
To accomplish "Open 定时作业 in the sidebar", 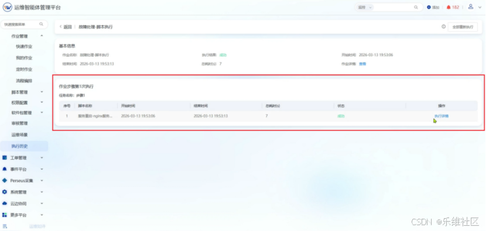I will 24,70.
